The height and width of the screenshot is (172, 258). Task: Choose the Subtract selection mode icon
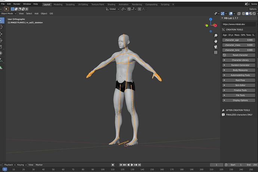coord(19,9)
